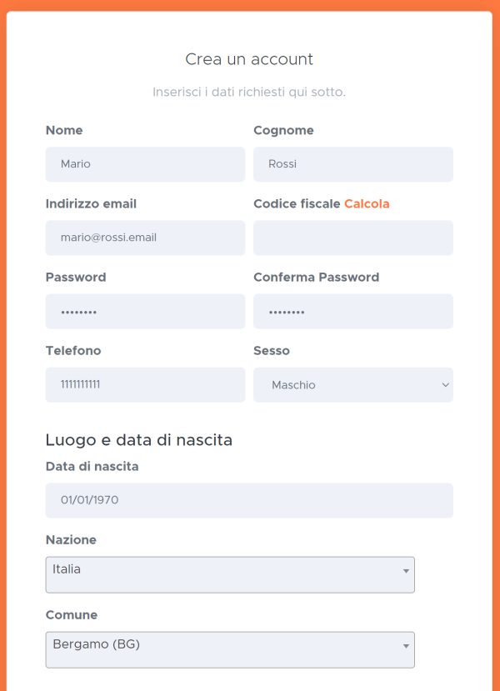Click the arrow icon of Comune selector
Image resolution: width=500 pixels, height=691 pixels.
click(406, 647)
